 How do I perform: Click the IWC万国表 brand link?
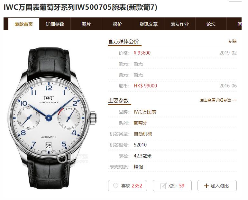145,112
